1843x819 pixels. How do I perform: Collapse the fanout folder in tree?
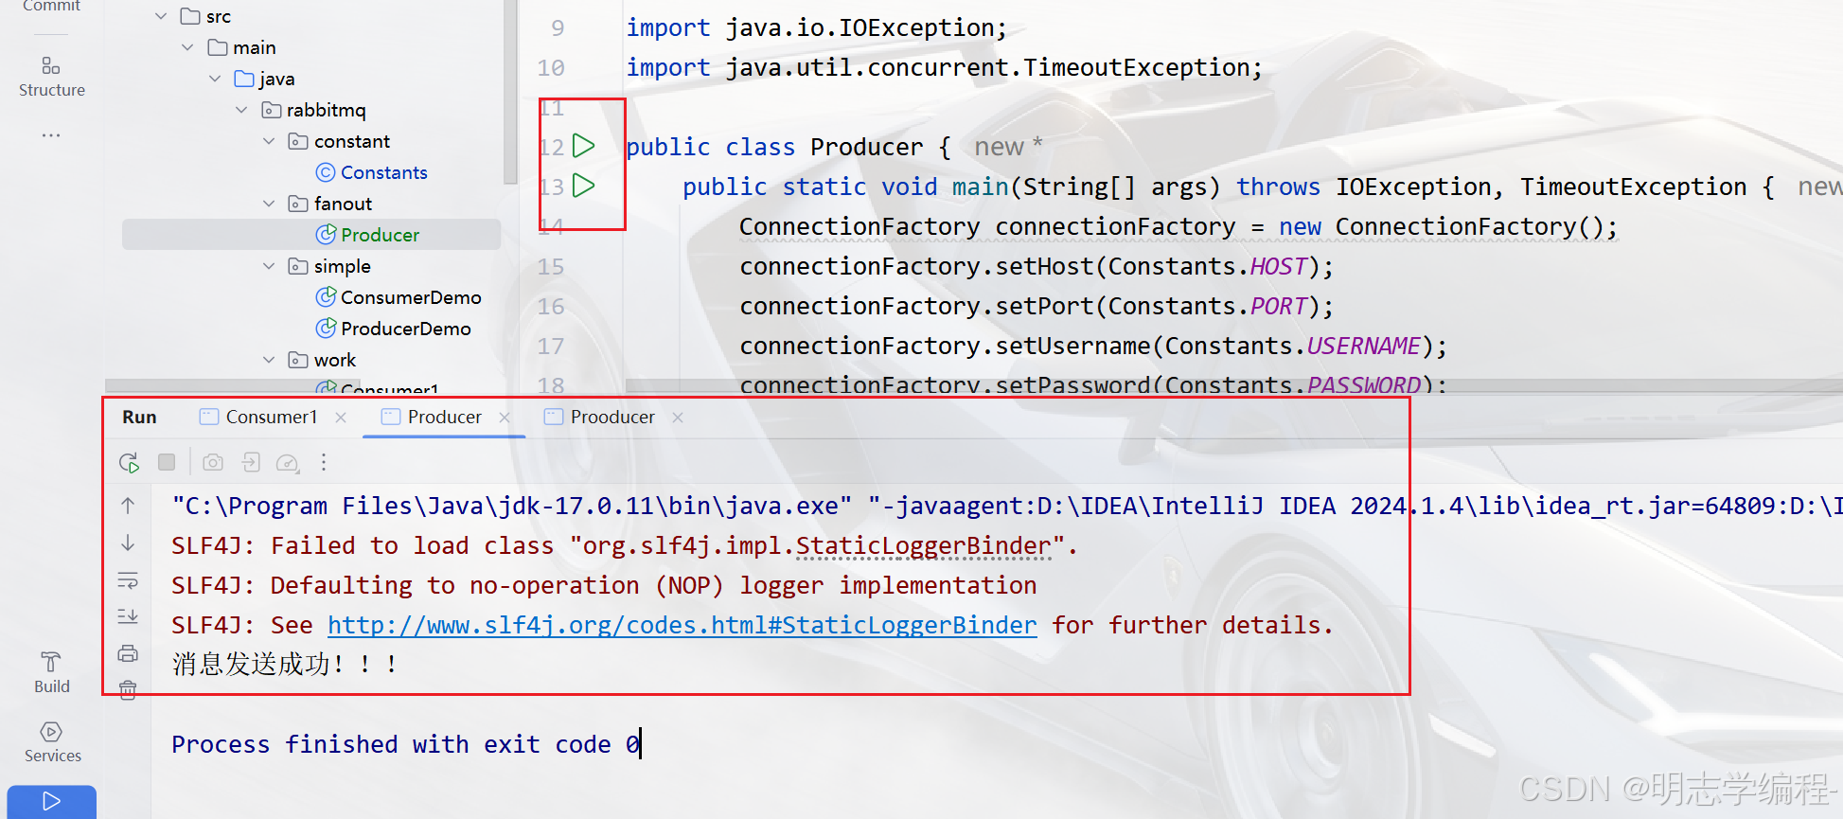coord(269,204)
